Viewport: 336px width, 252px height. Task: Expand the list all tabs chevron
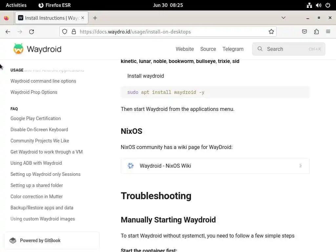(x=283, y=18)
